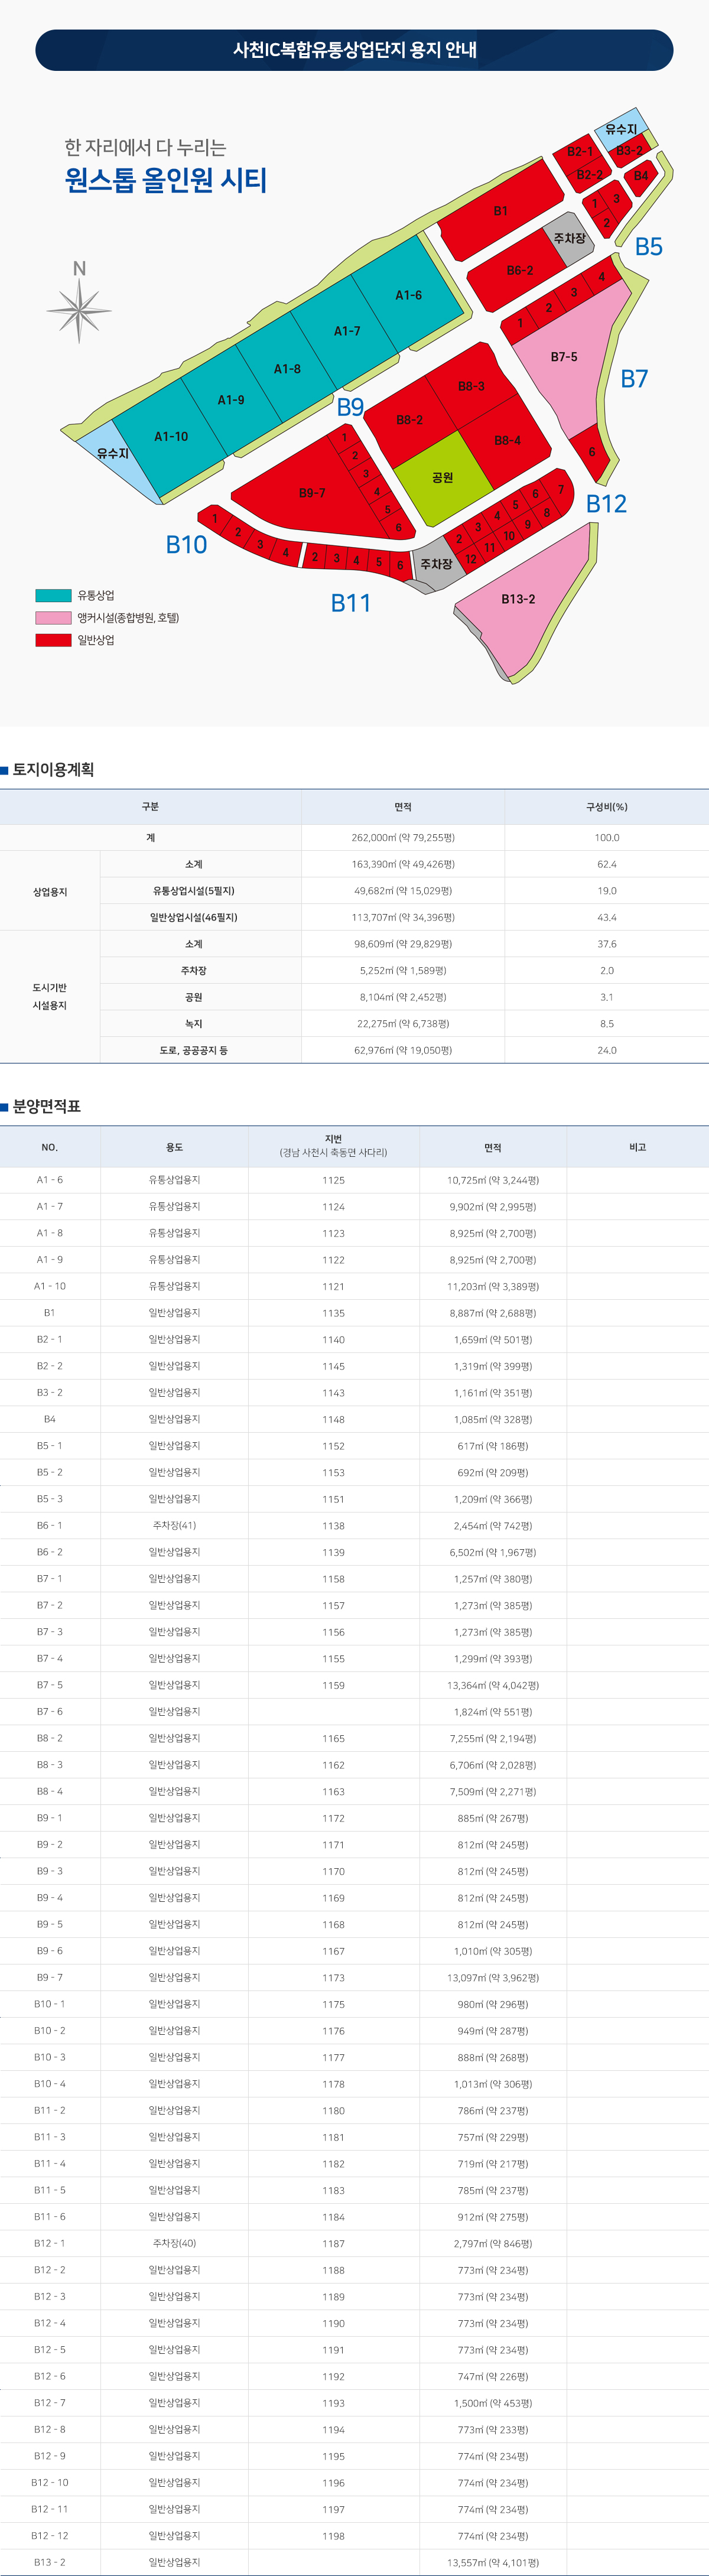This screenshot has height=2576, width=709.
Task: Click the 도시기반 시설용지 category cell
Action: tap(50, 997)
